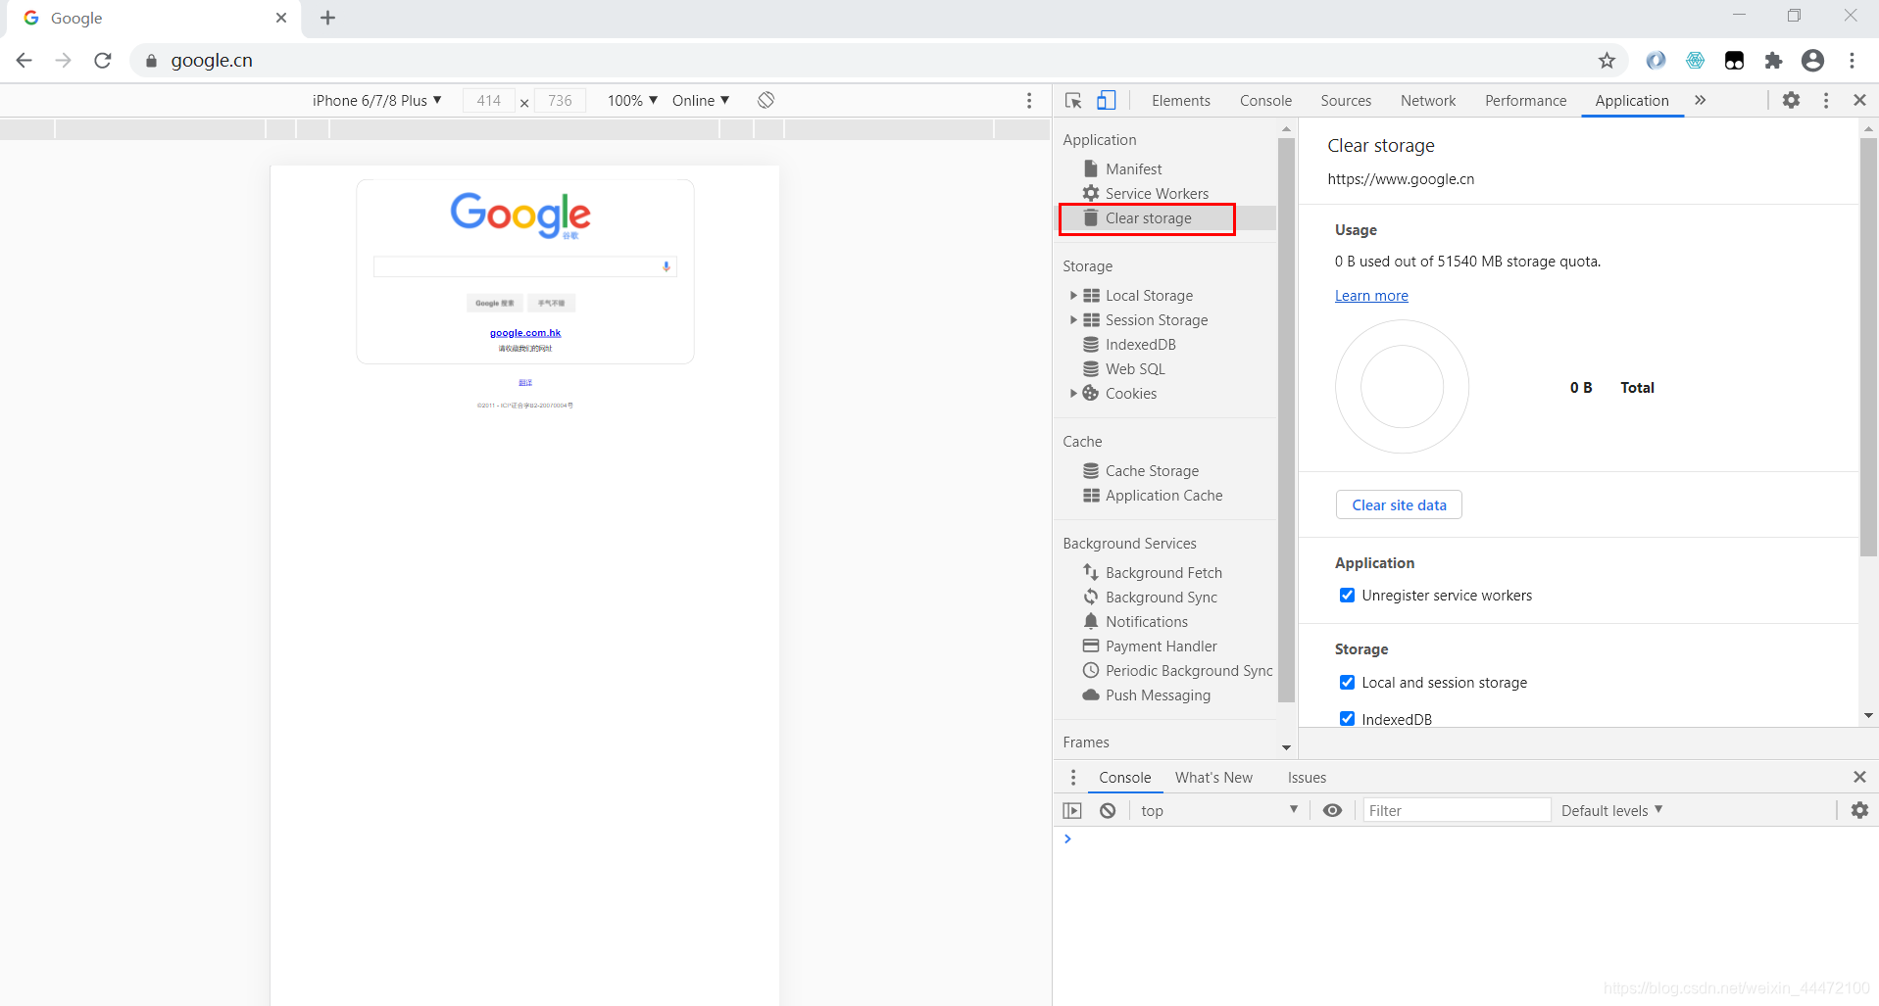Open the iPhone 6/7/8 Plus device dropdown
Image resolution: width=1879 pixels, height=1006 pixels.
376,100
